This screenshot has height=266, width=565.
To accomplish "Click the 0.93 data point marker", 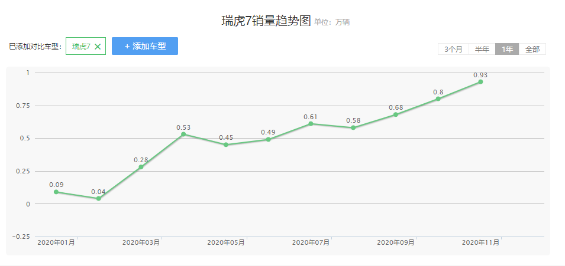I will pos(480,82).
